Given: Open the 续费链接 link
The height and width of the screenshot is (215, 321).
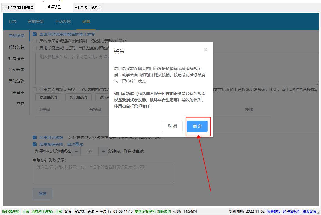Looking at the screenshot, I should [x=273, y=212].
